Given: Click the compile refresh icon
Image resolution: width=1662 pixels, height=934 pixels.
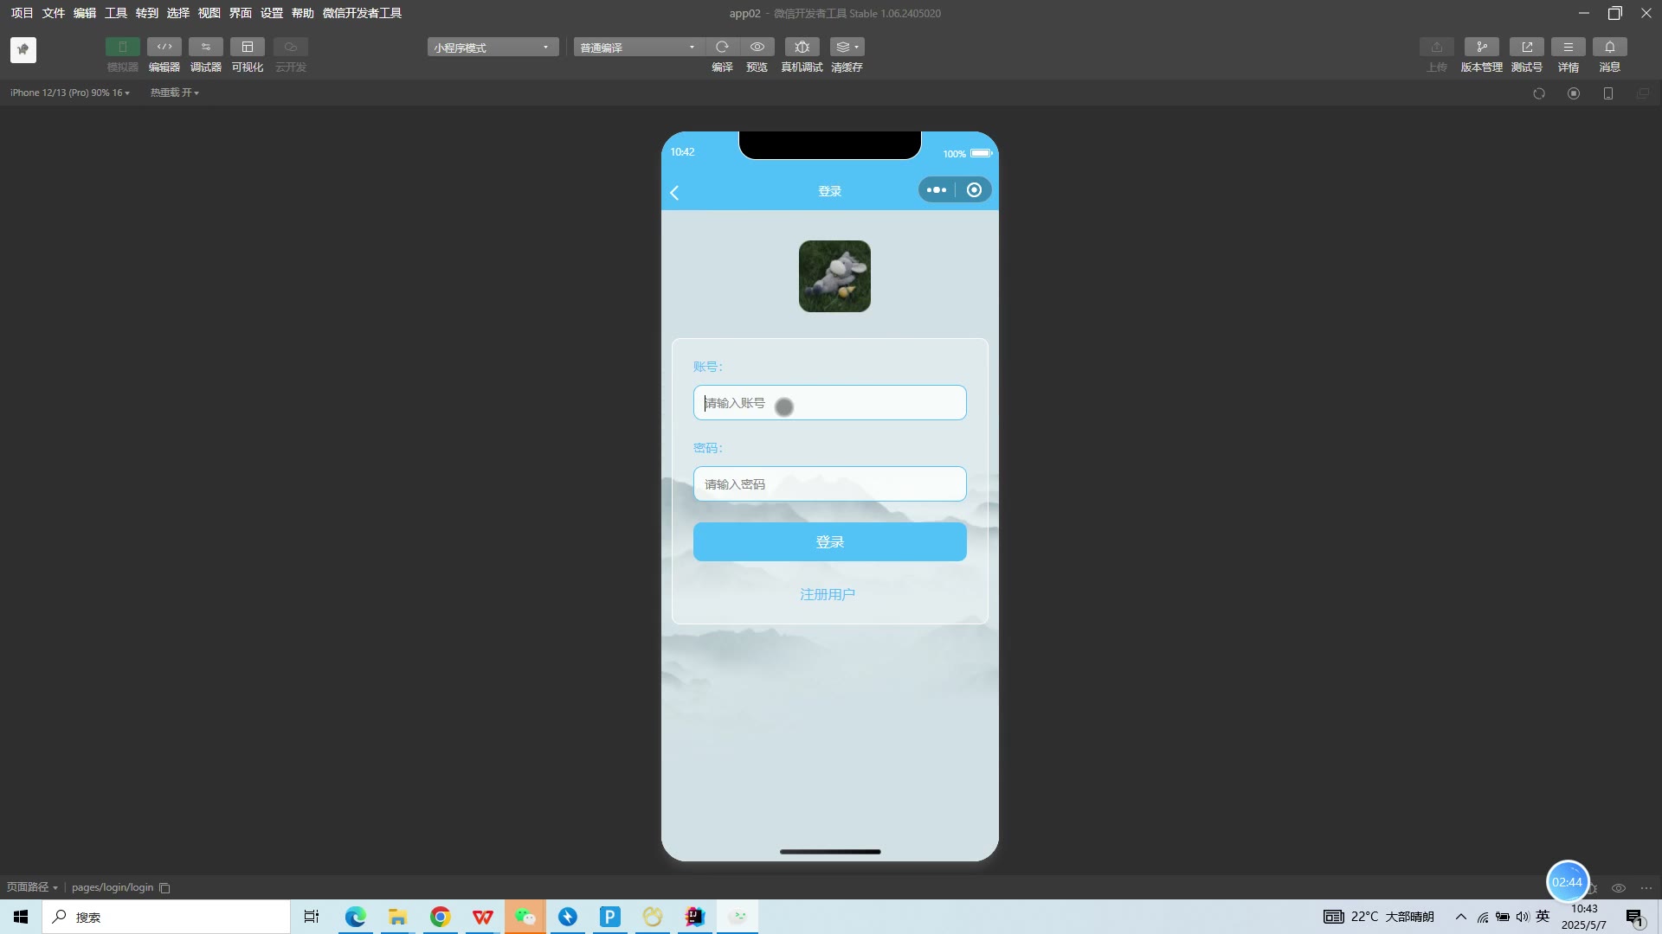Looking at the screenshot, I should 722,47.
